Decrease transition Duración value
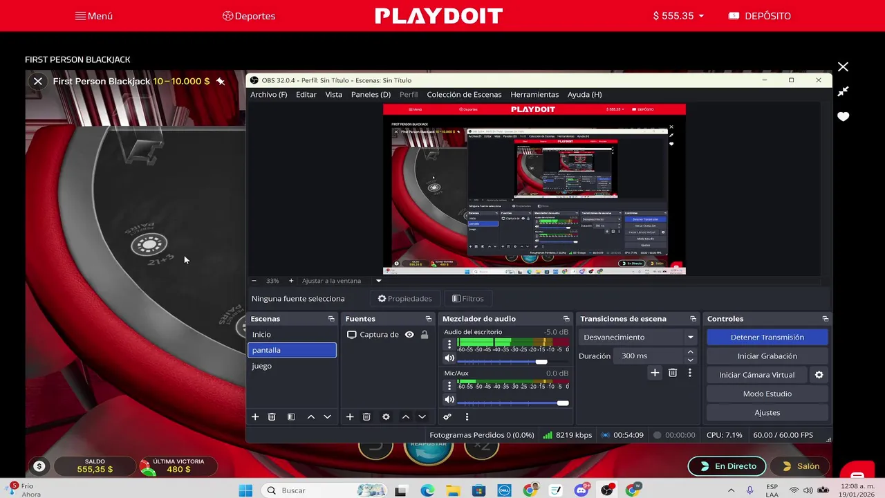 point(690,360)
